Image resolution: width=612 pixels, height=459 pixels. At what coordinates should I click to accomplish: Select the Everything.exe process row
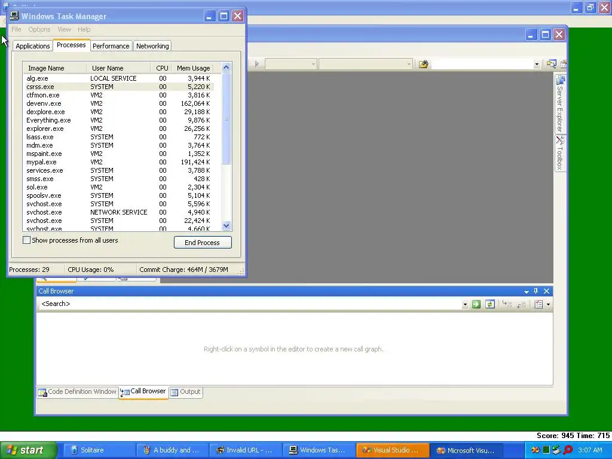[x=119, y=120]
